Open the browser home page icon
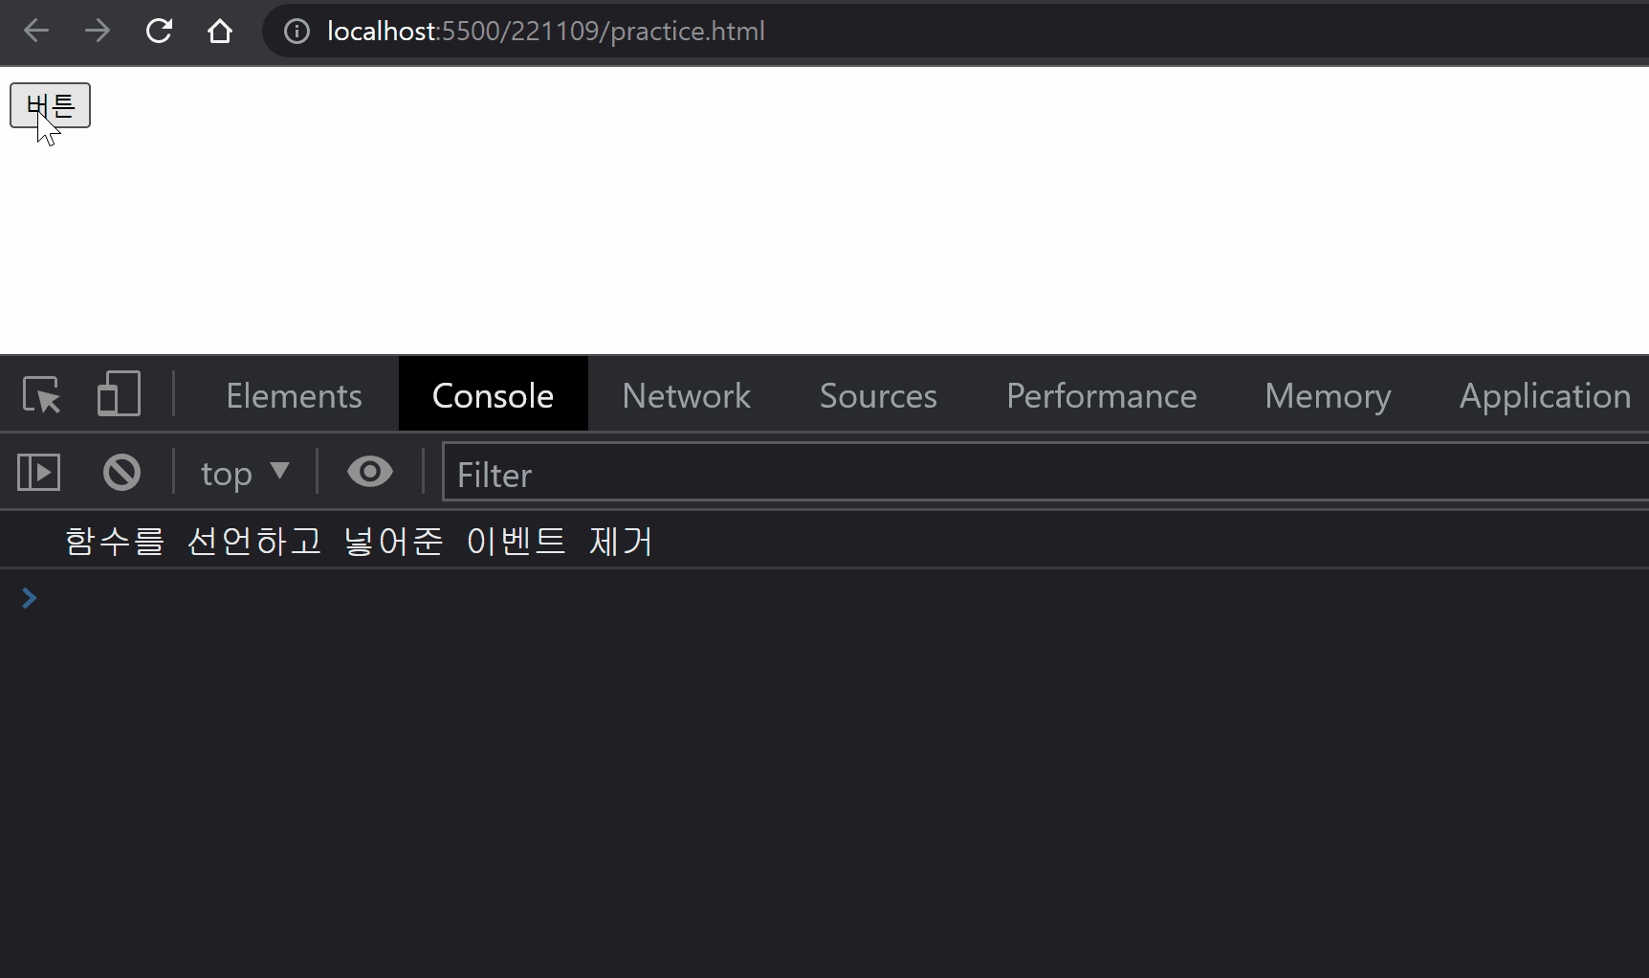 220,32
